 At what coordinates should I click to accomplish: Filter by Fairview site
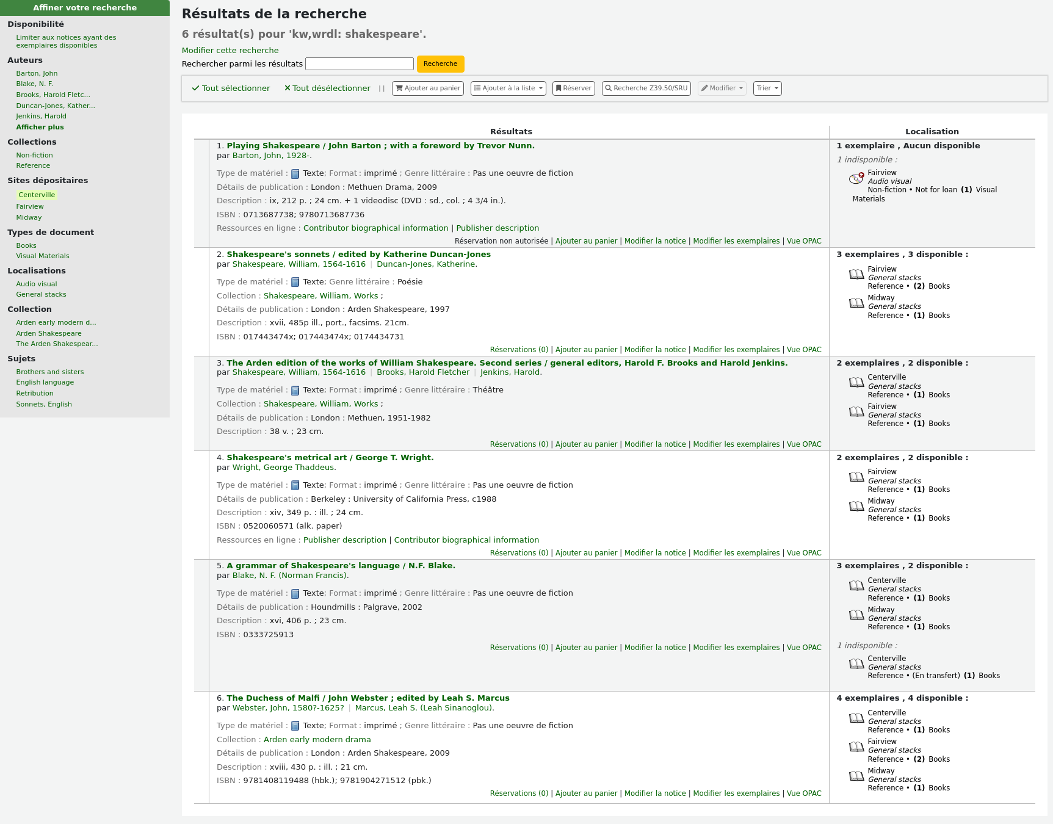tap(30, 206)
